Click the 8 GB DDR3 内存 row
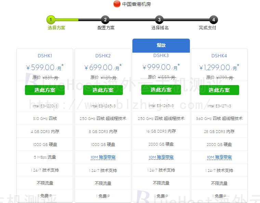Image resolution: width=260 pixels, height=203 pixels. 103,132
